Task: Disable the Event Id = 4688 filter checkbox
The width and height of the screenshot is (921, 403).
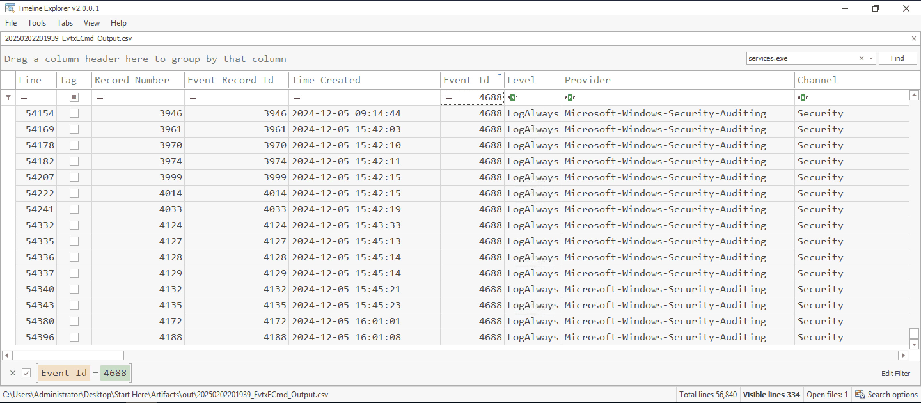Action: [x=26, y=373]
